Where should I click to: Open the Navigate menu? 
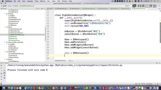click(30, 1)
